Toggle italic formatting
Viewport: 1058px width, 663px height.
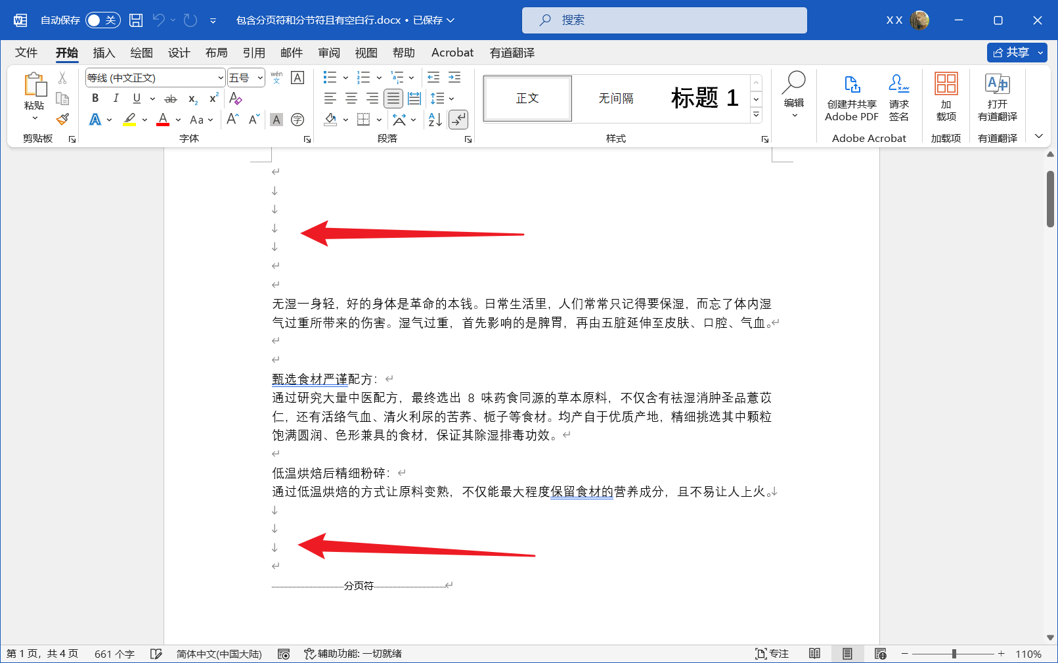(x=116, y=99)
